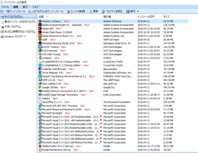
Task: Click size 570.92 MB cell
Action: click(x=169, y=102)
